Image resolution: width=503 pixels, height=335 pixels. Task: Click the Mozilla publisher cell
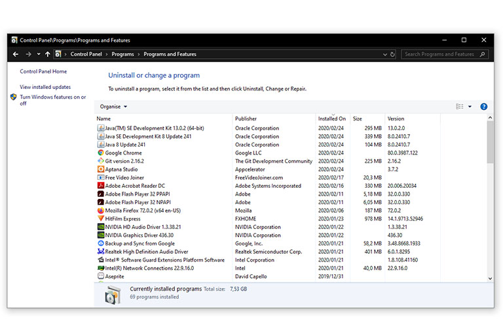[243, 211]
